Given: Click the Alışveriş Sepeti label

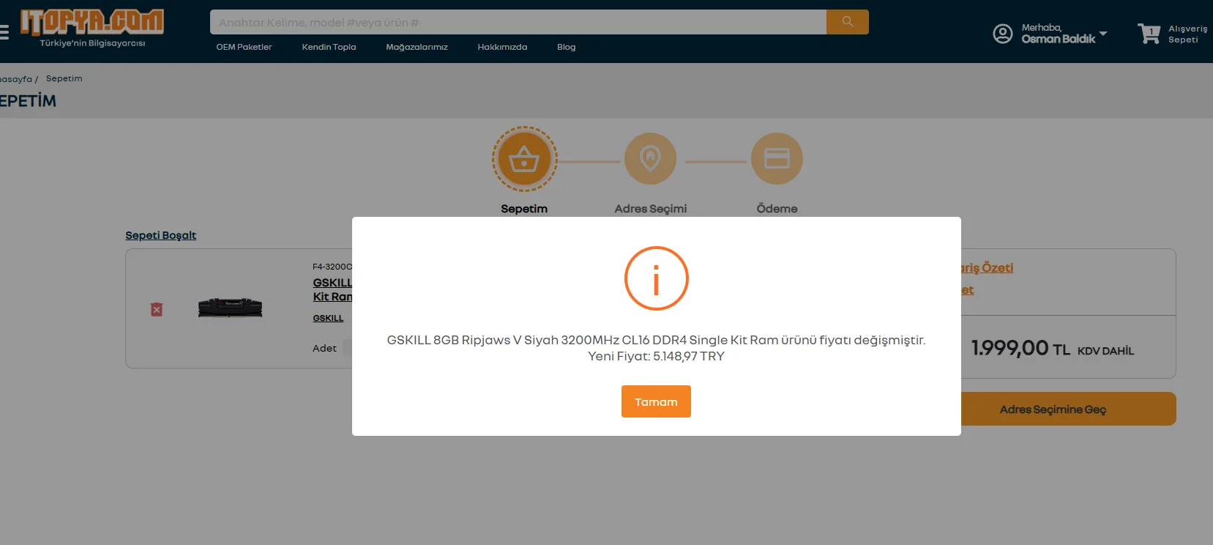Looking at the screenshot, I should coord(1187,34).
